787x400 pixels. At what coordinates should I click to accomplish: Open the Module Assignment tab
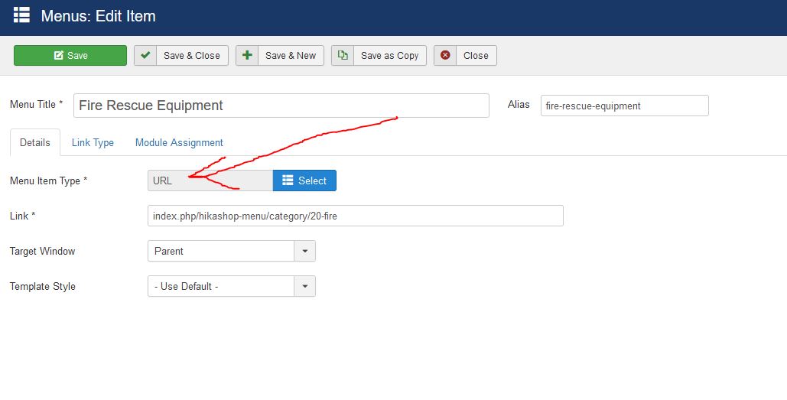click(179, 142)
